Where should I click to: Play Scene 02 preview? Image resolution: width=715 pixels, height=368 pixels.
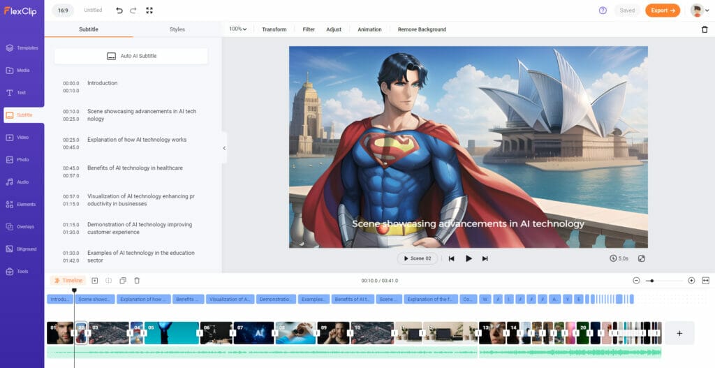tap(418, 258)
